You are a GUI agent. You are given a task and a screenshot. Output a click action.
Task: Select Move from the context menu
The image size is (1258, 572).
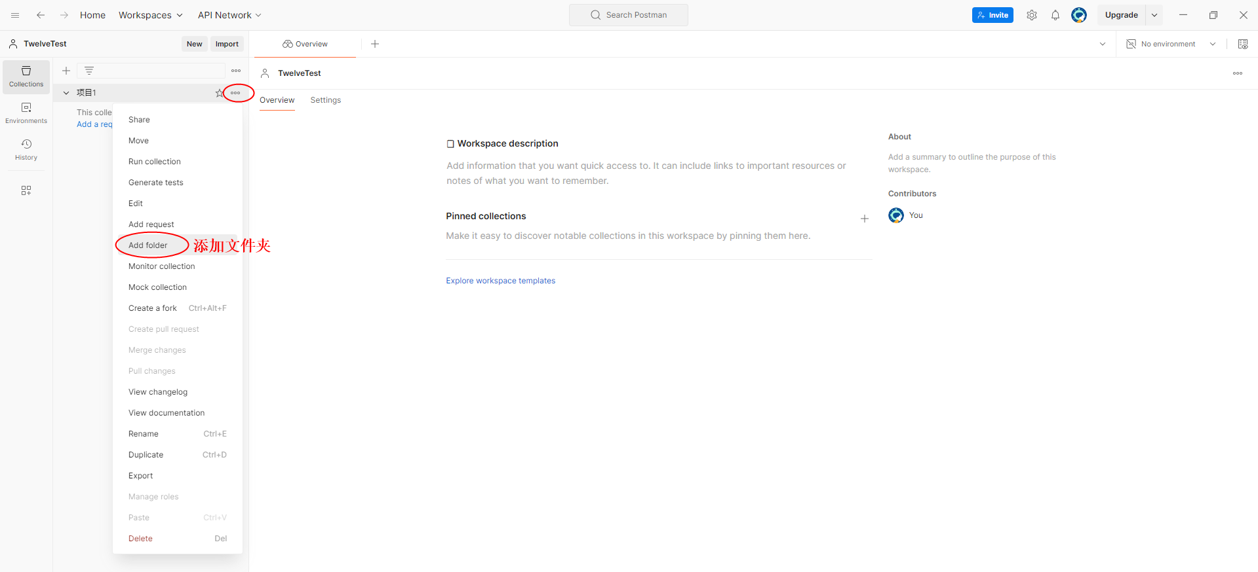click(x=178, y=141)
